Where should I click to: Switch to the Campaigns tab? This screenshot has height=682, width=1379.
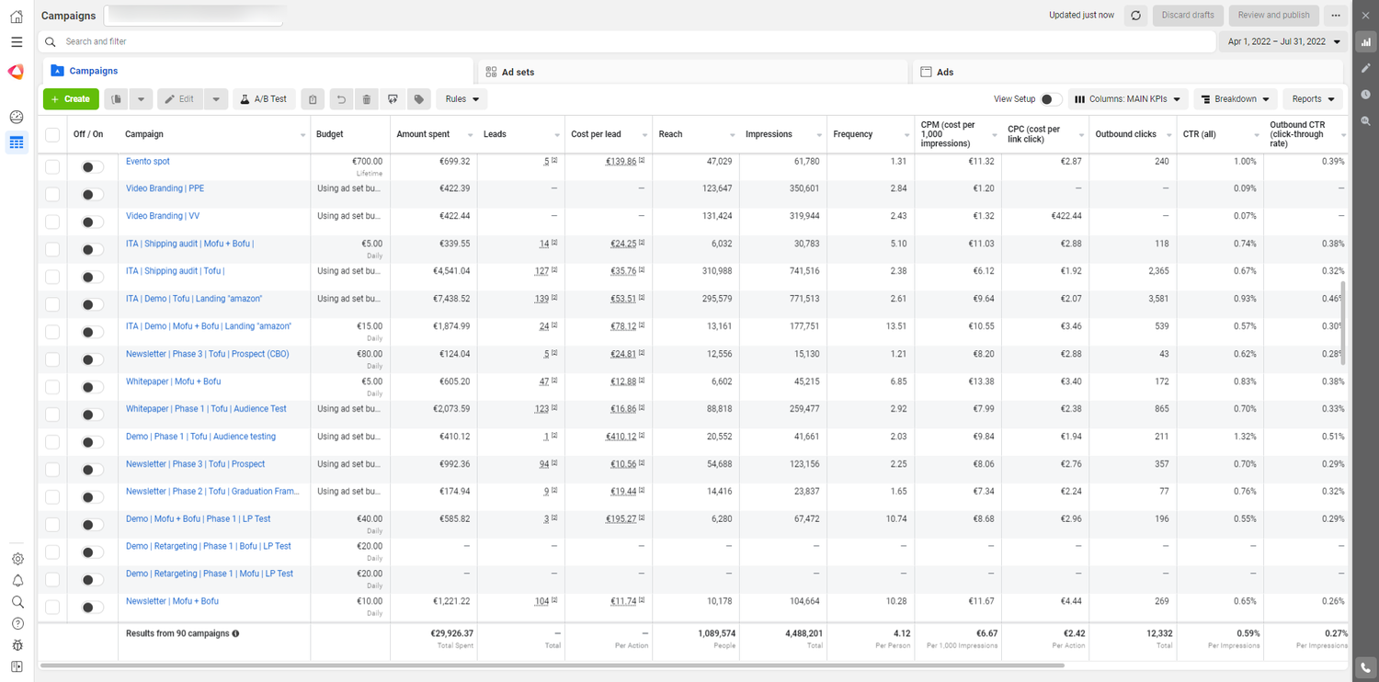pos(258,71)
